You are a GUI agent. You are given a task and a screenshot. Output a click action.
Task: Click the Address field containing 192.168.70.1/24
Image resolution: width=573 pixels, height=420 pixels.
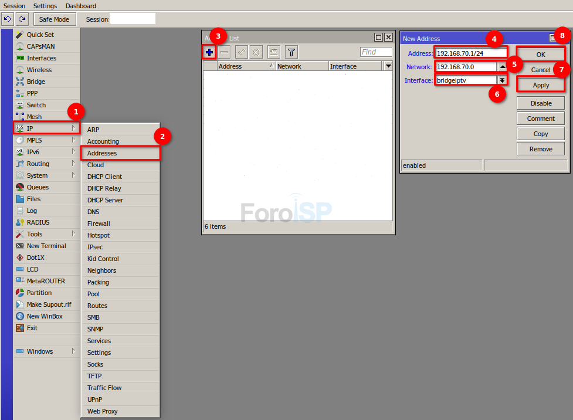tap(470, 53)
